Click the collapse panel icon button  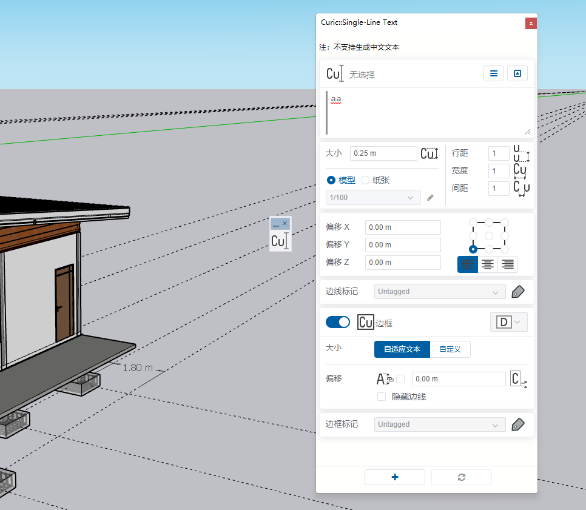[517, 73]
